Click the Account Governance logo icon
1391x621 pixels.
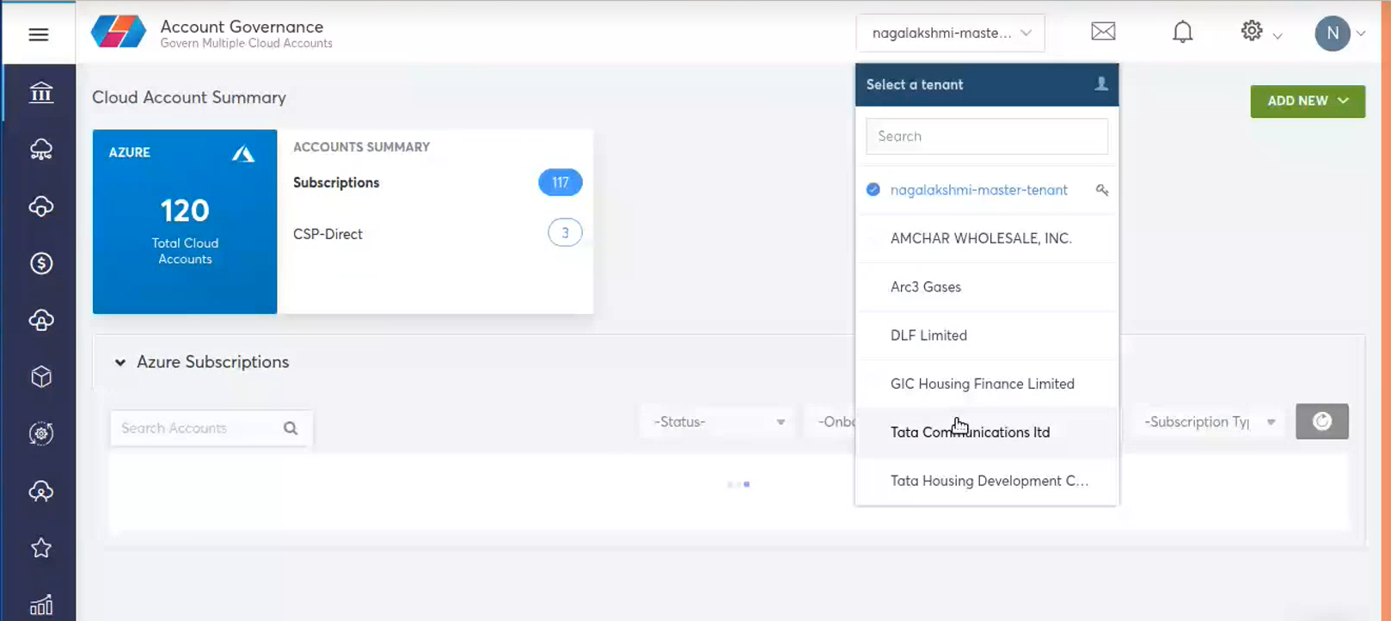point(119,33)
